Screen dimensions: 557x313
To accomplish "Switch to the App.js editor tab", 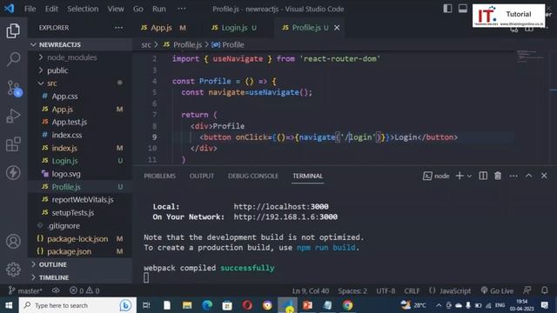I will coord(164,27).
